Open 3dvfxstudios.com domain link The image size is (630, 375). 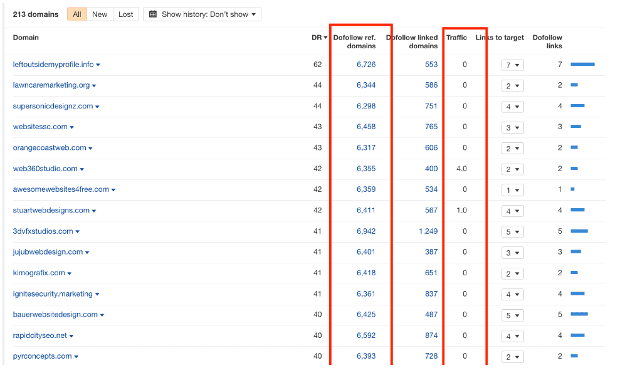click(43, 231)
